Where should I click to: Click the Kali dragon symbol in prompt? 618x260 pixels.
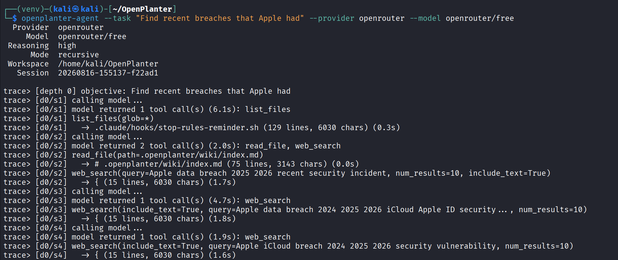(x=76, y=9)
